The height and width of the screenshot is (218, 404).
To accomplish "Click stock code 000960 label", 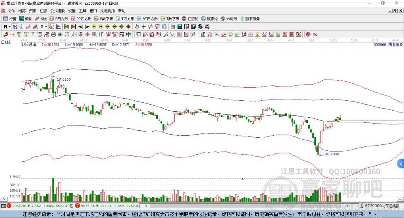I will (x=380, y=45).
